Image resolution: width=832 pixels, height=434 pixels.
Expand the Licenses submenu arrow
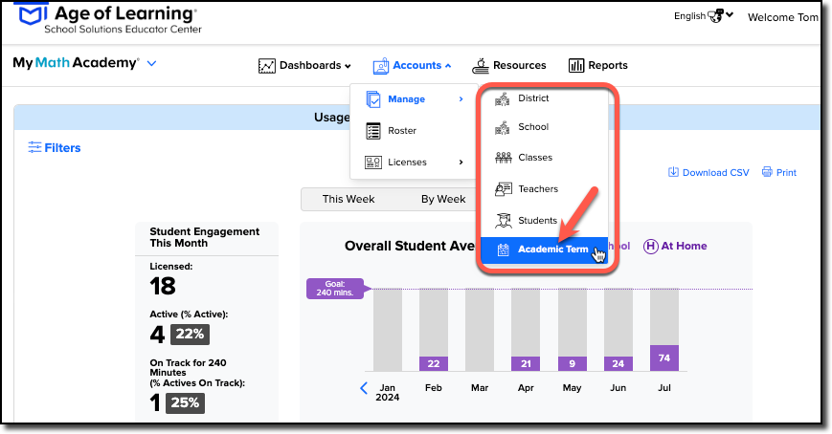pos(461,163)
